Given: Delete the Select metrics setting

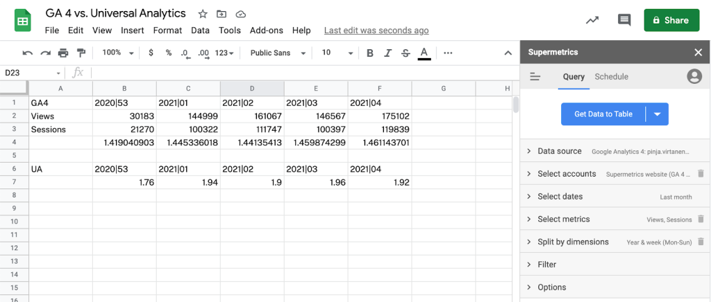Looking at the screenshot, I should click(x=701, y=219).
